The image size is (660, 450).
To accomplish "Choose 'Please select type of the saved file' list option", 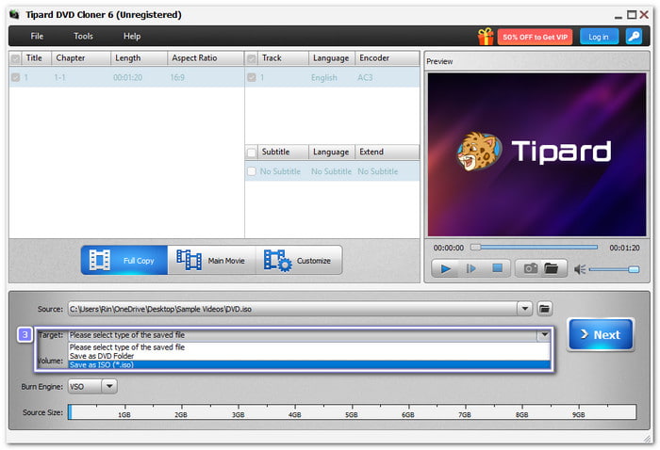I will (309, 347).
